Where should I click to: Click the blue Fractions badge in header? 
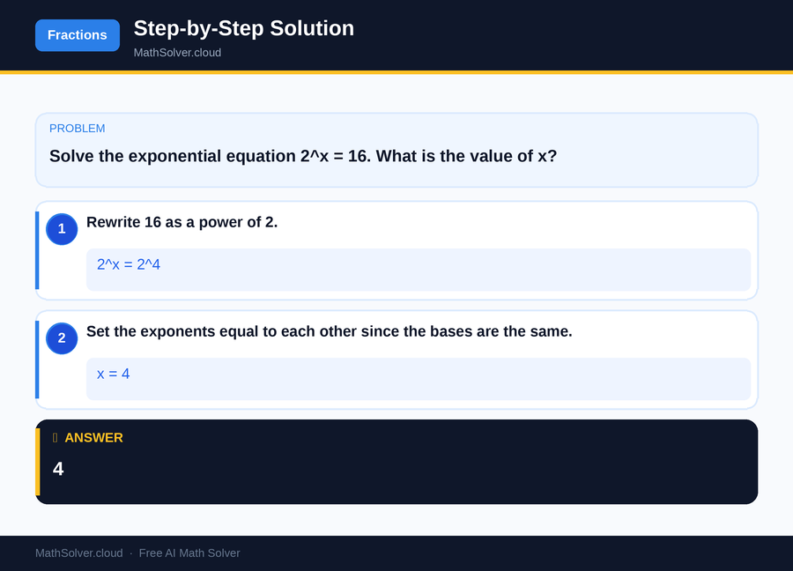tap(77, 35)
